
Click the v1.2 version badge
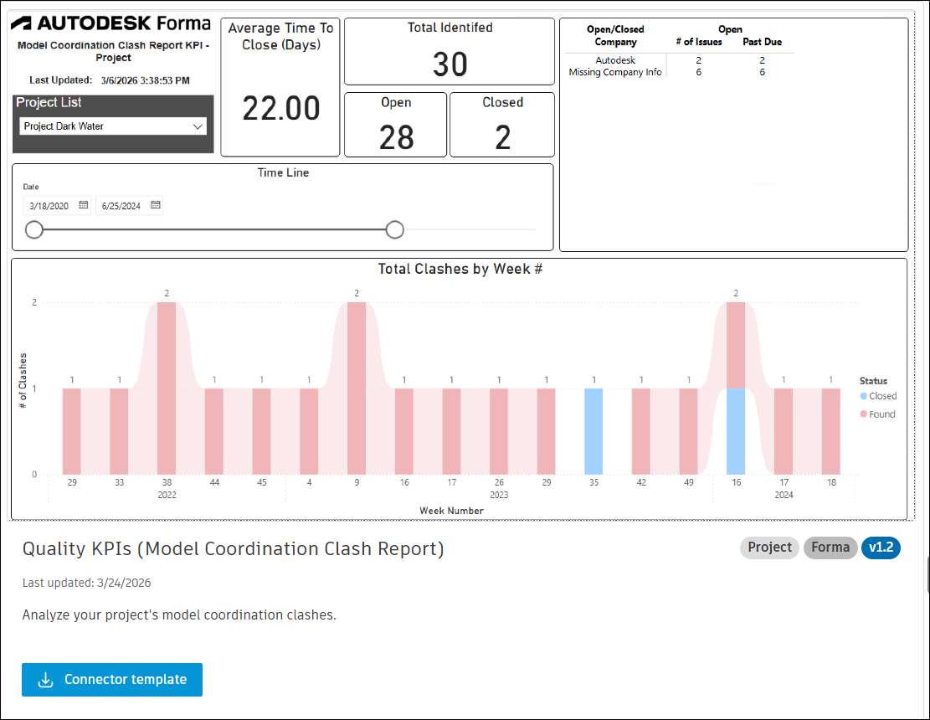pyautogui.click(x=881, y=548)
